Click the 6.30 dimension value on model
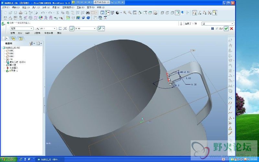The height and width of the screenshot is (162, 259). tap(194, 84)
